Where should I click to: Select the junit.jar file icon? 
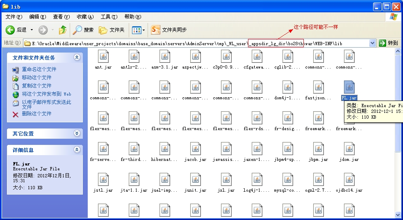click(x=195, y=179)
